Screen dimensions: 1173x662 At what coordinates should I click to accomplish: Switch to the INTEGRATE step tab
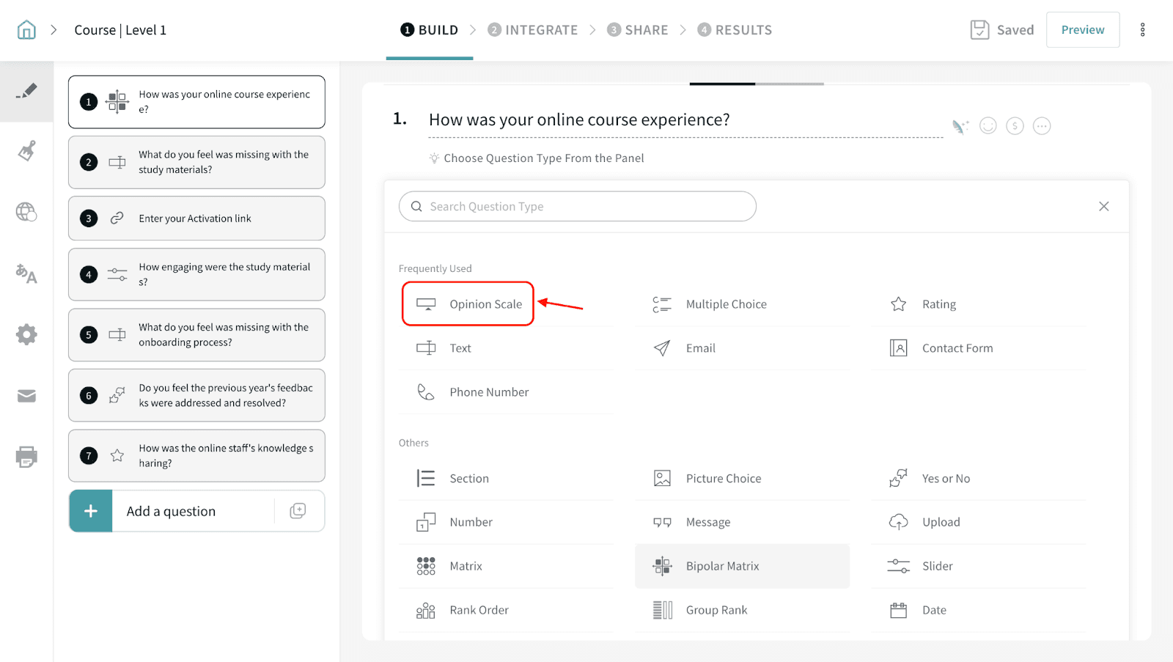[532, 30]
